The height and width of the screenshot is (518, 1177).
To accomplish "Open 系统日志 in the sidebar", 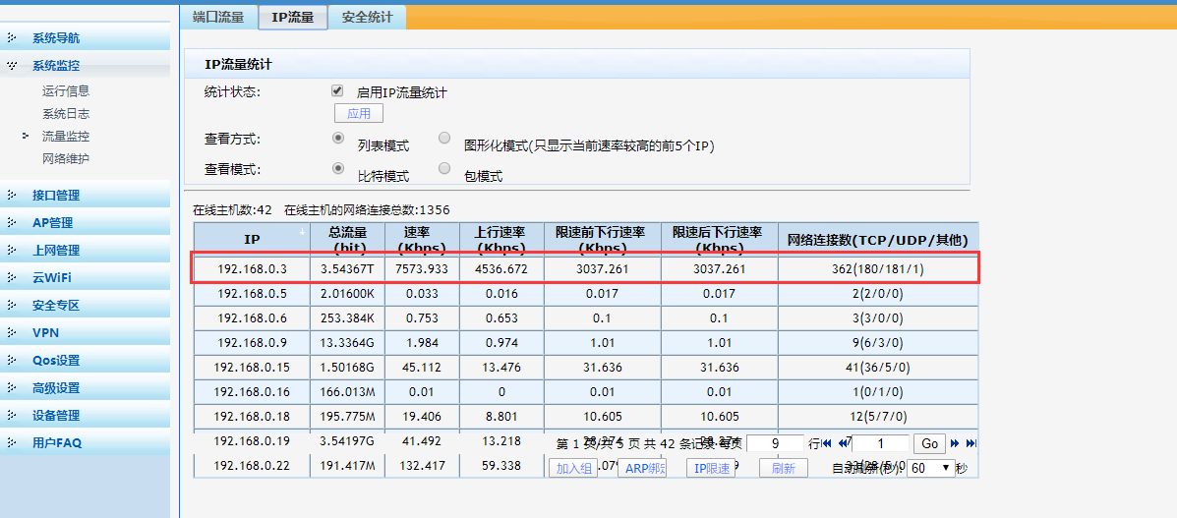I will (x=66, y=114).
